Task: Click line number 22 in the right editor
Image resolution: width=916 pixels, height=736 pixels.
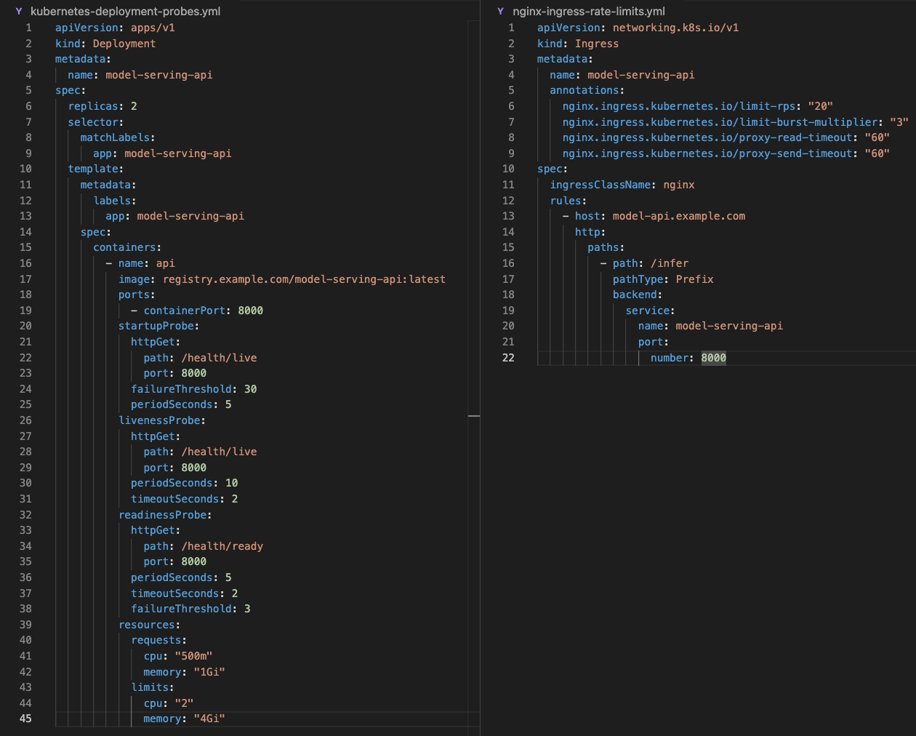Action: 508,358
